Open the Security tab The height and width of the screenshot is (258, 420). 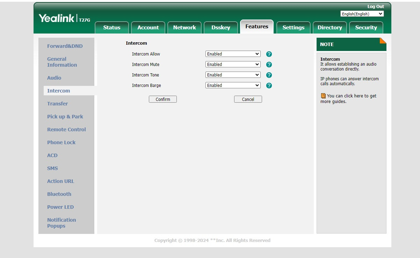(x=366, y=28)
